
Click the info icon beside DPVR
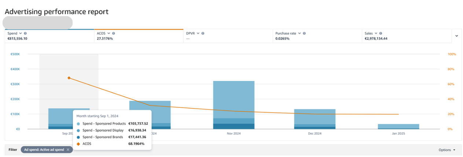point(203,33)
